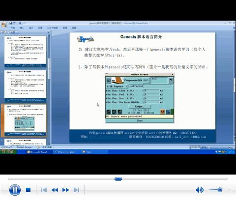Click the calculator-like icon beside Compensate-Silk
The height and width of the screenshot is (201, 236).
pyautogui.click(x=109, y=81)
